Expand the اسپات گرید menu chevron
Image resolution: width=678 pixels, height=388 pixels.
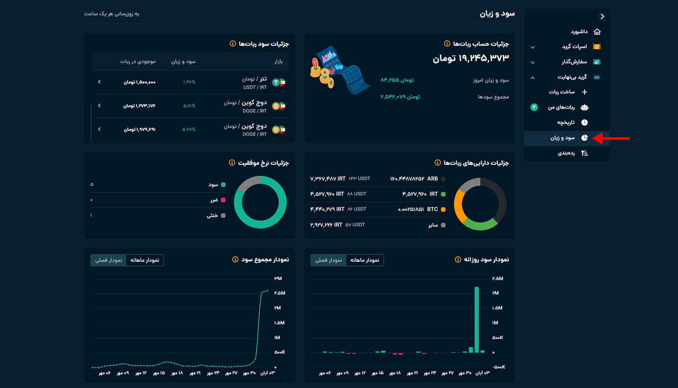[x=532, y=47]
